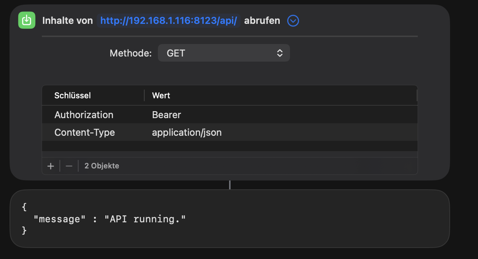Click the green download action icon

coord(27,21)
